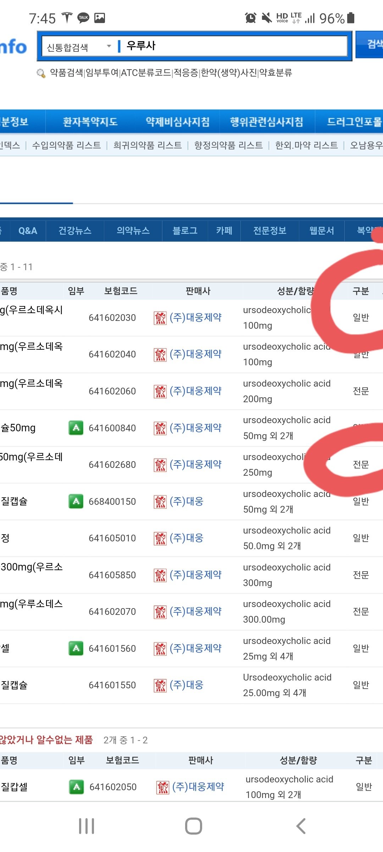
Task: Switch to the 건강뉴스 tab
Action: (75, 231)
